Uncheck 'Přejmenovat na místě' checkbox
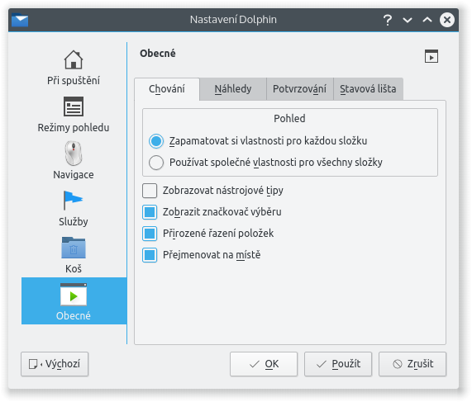 pos(201,255)
